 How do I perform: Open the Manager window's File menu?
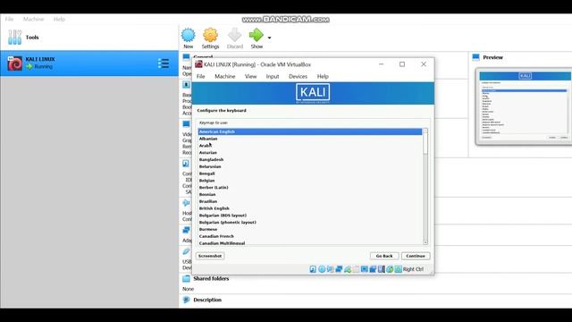(9, 19)
